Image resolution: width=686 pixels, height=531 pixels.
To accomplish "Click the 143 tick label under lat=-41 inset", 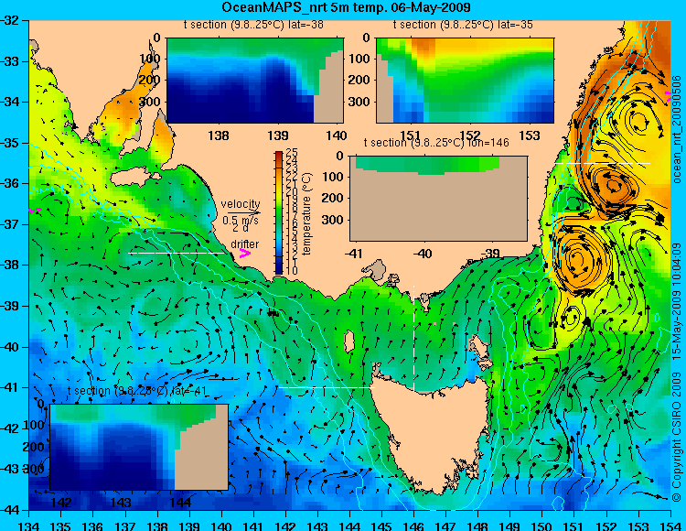I will coord(121,502).
